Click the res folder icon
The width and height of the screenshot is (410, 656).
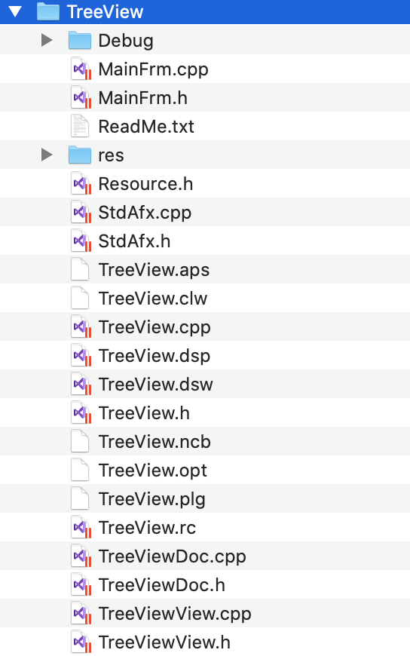pos(80,155)
